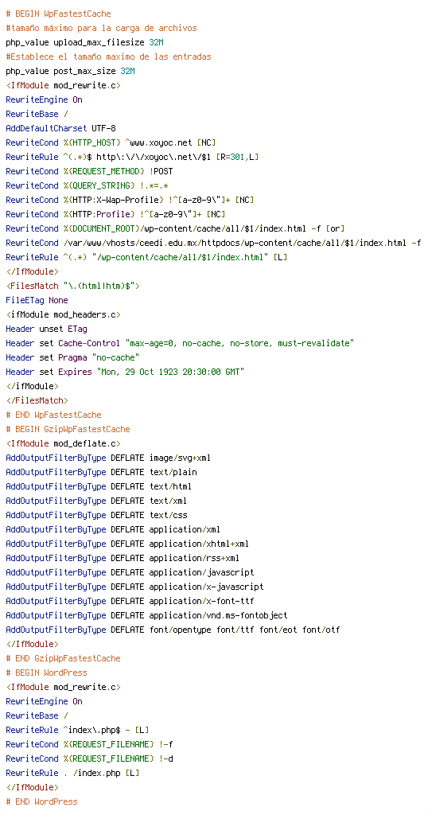Click 'RewriteCond %{REQUEST_METHOD} !POST' line
This screenshot has height=815, width=428.
89,172
